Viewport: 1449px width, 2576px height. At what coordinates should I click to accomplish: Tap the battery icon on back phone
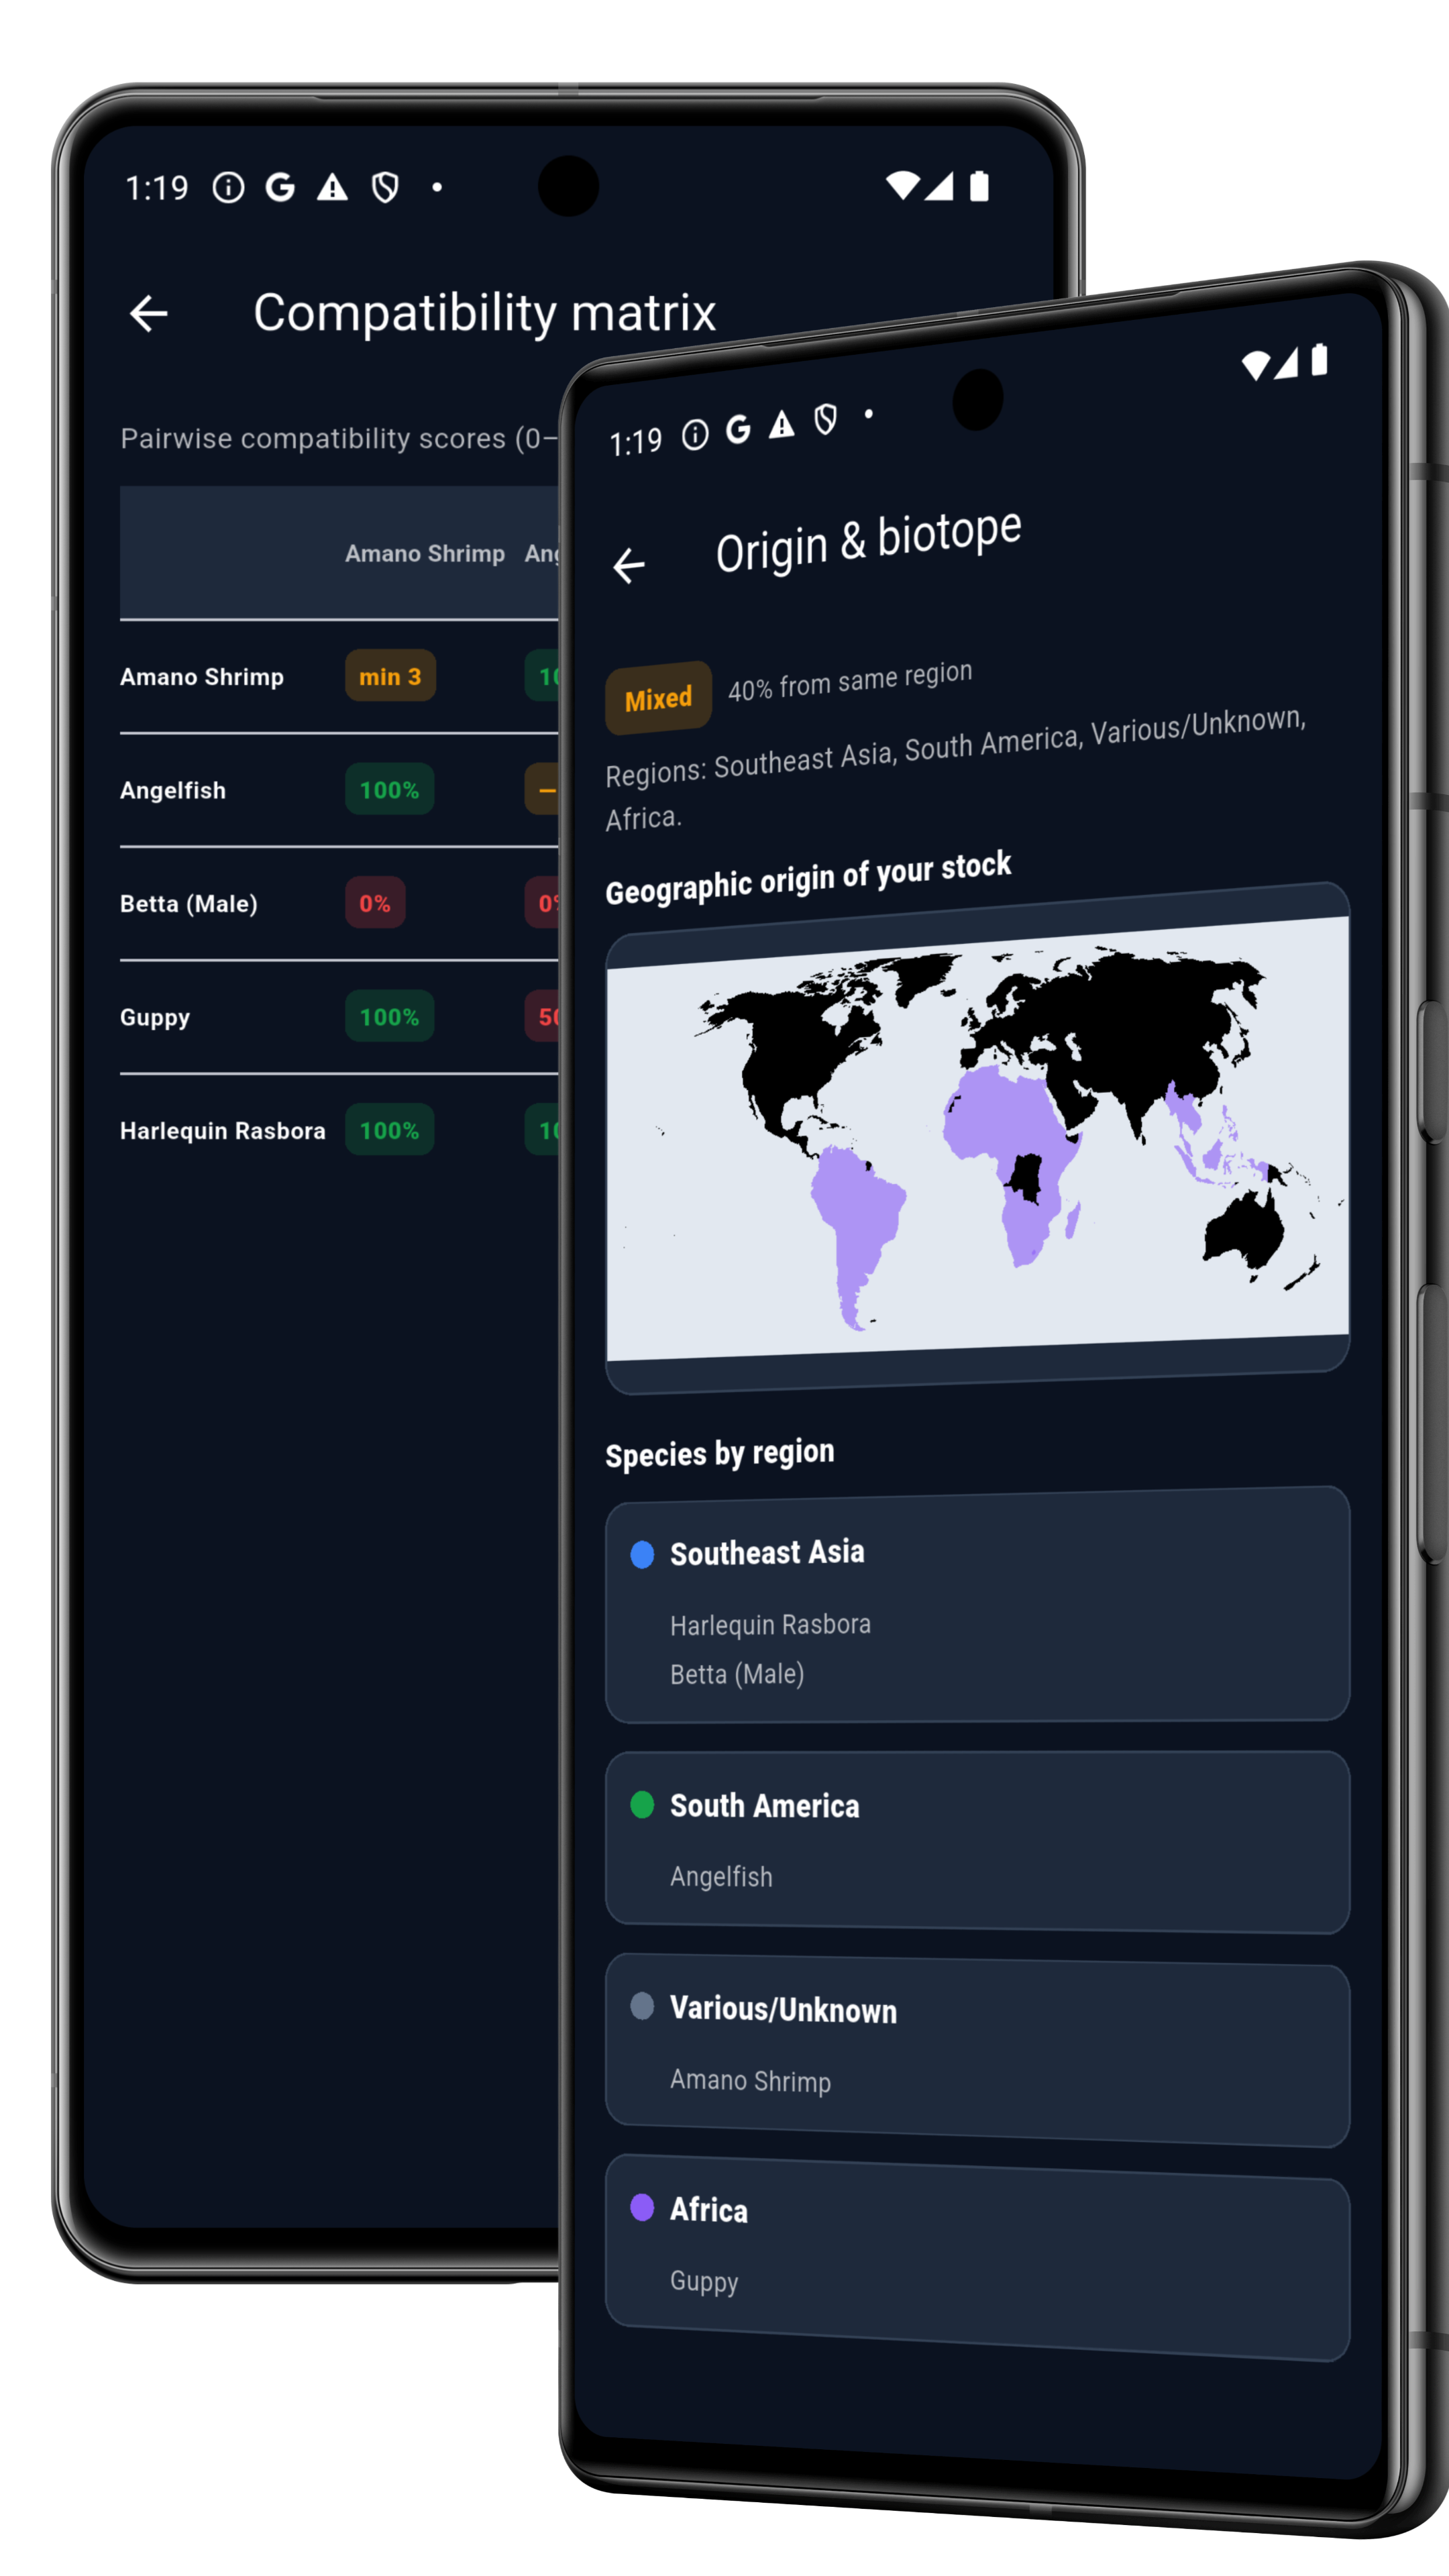click(979, 186)
